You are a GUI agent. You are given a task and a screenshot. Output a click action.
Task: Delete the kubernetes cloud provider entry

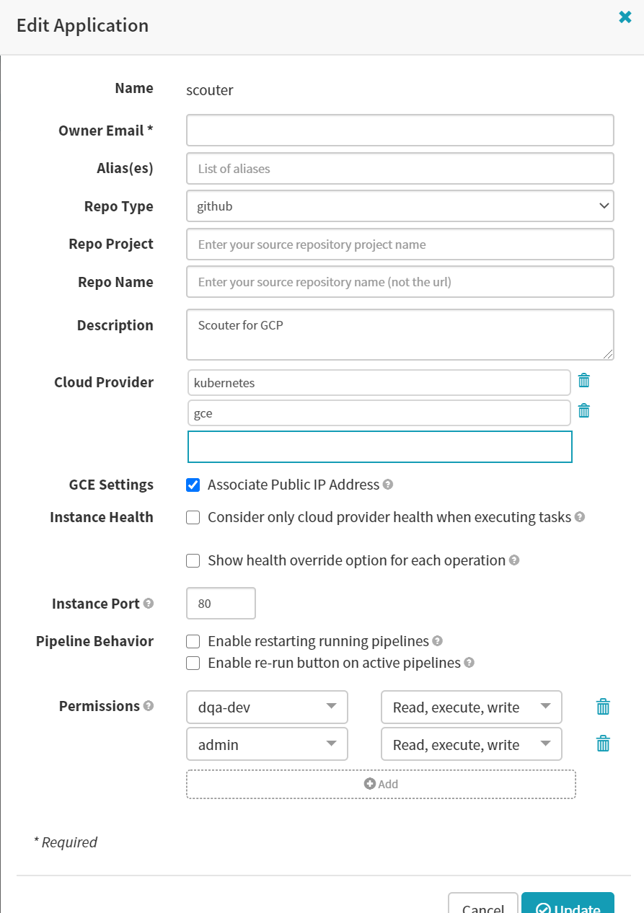tap(584, 381)
